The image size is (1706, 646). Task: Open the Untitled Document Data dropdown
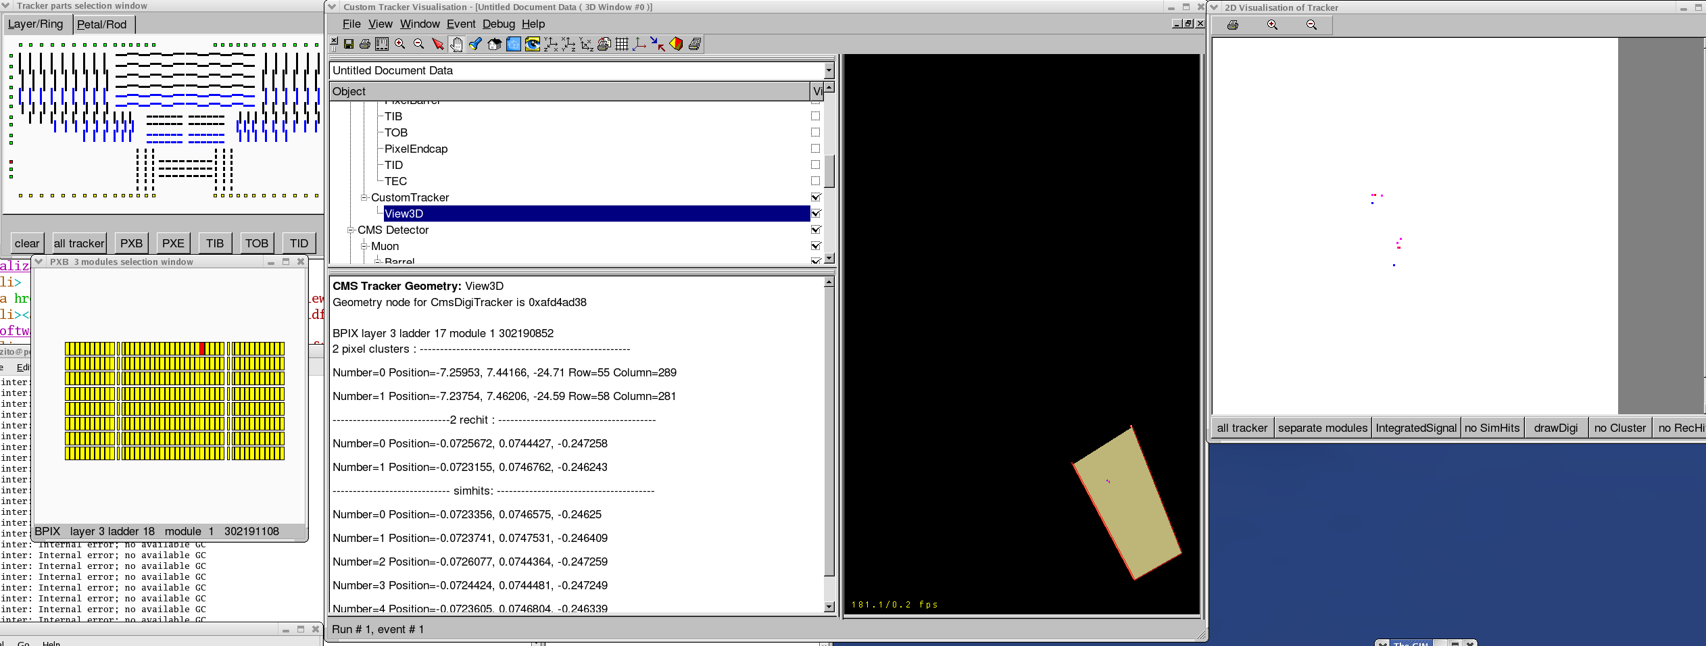click(829, 70)
